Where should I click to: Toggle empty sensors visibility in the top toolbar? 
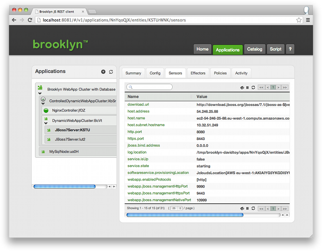point(242,87)
